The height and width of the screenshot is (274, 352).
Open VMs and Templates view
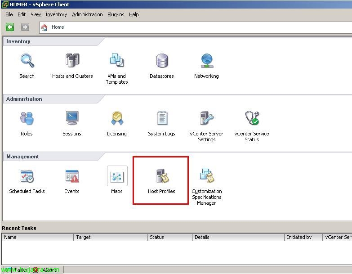pyautogui.click(x=117, y=60)
